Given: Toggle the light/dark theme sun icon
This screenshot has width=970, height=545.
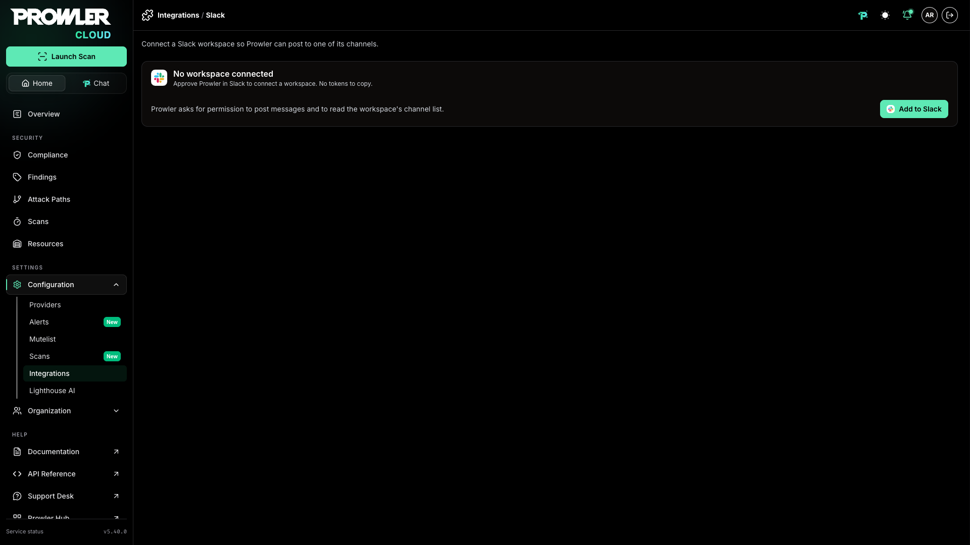Looking at the screenshot, I should pos(885,15).
